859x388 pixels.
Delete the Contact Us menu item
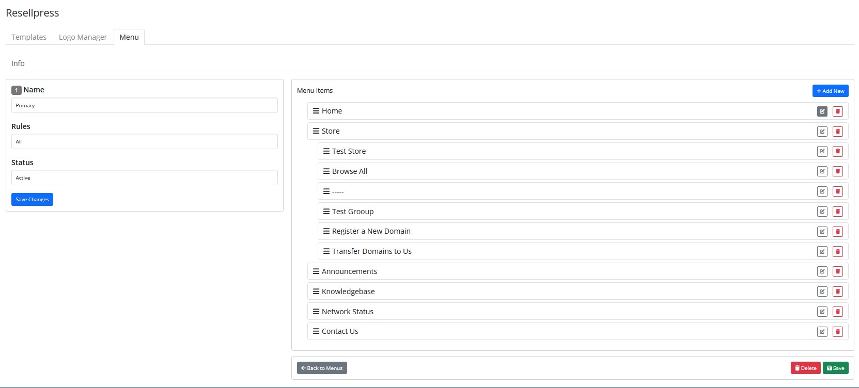pyautogui.click(x=837, y=332)
